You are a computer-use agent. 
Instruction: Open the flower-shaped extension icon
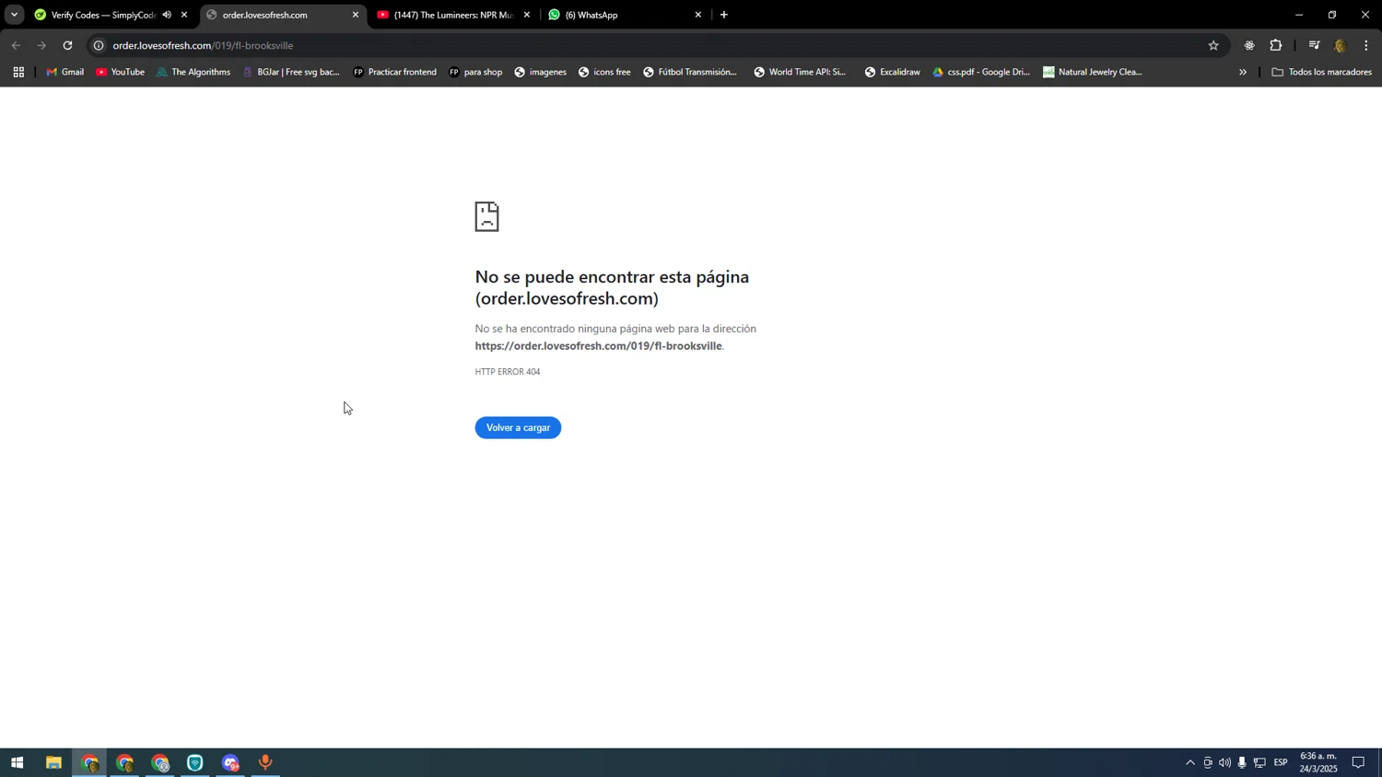pyautogui.click(x=1249, y=45)
